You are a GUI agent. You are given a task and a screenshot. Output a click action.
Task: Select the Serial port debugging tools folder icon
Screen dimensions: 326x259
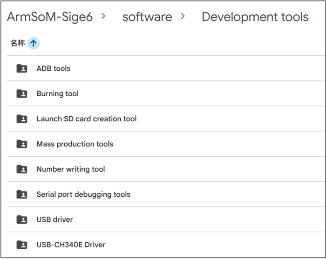(x=22, y=194)
